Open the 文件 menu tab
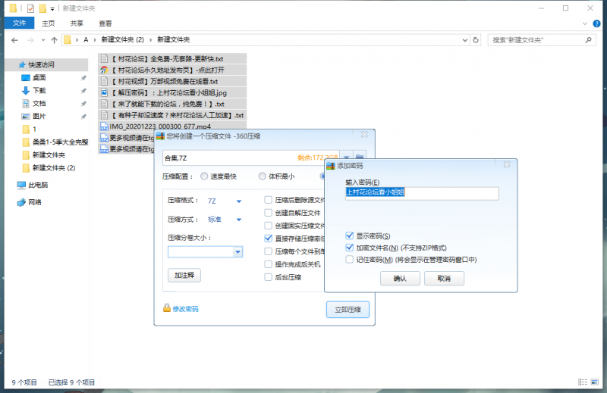The width and height of the screenshot is (607, 393). click(19, 23)
